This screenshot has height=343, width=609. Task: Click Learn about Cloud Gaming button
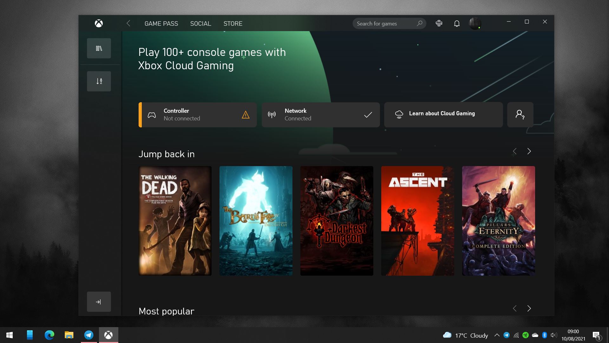[x=442, y=113]
